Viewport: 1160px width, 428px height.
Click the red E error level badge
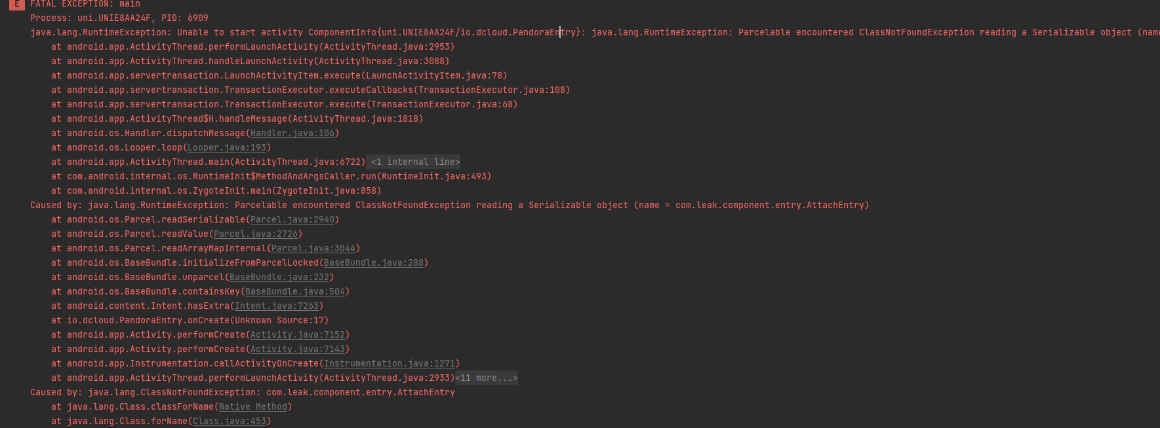tap(16, 4)
